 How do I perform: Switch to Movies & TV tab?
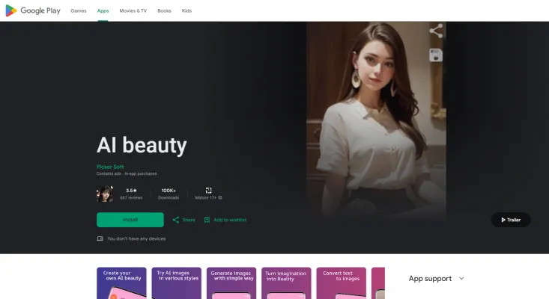133,11
